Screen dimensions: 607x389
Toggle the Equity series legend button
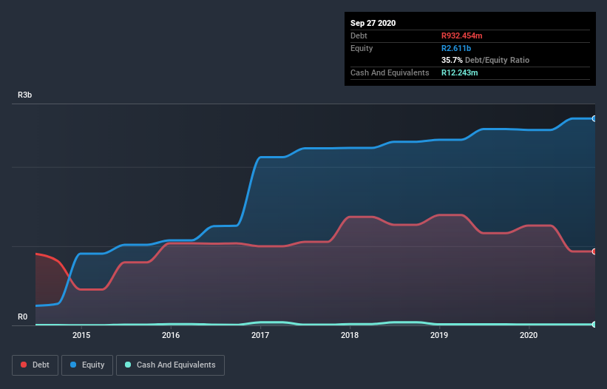click(87, 365)
